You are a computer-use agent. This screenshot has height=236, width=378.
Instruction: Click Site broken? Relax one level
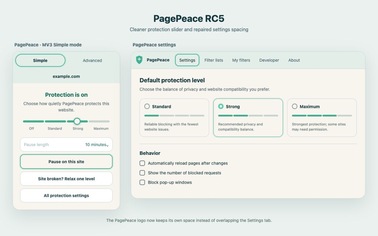pos(66,179)
